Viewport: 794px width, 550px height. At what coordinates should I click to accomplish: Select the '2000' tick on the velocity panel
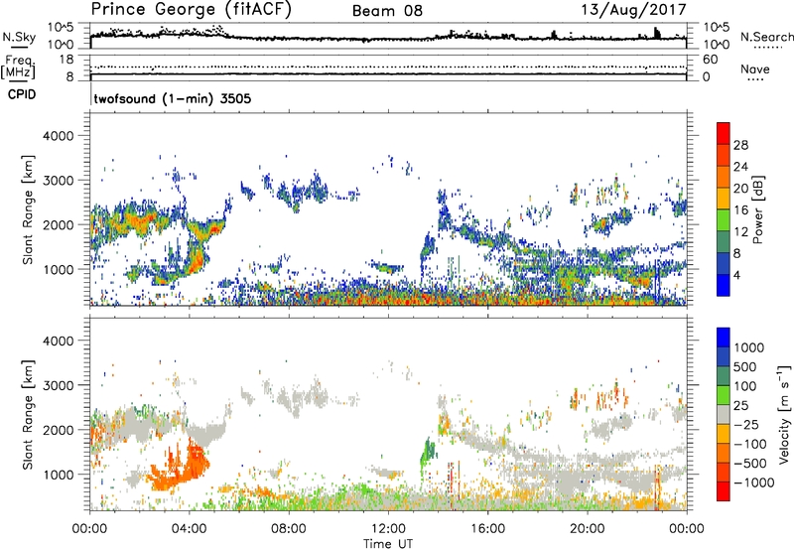pyautogui.click(x=59, y=430)
